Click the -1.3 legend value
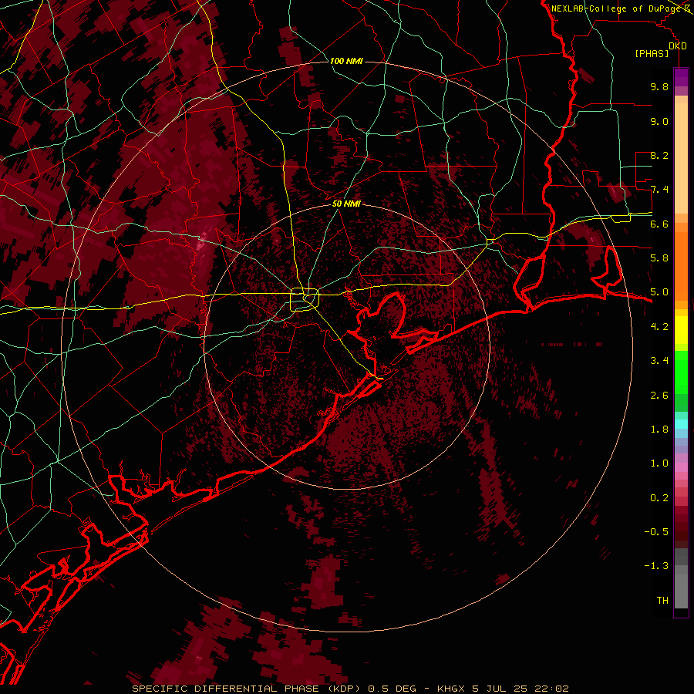694x694 pixels. [656, 566]
